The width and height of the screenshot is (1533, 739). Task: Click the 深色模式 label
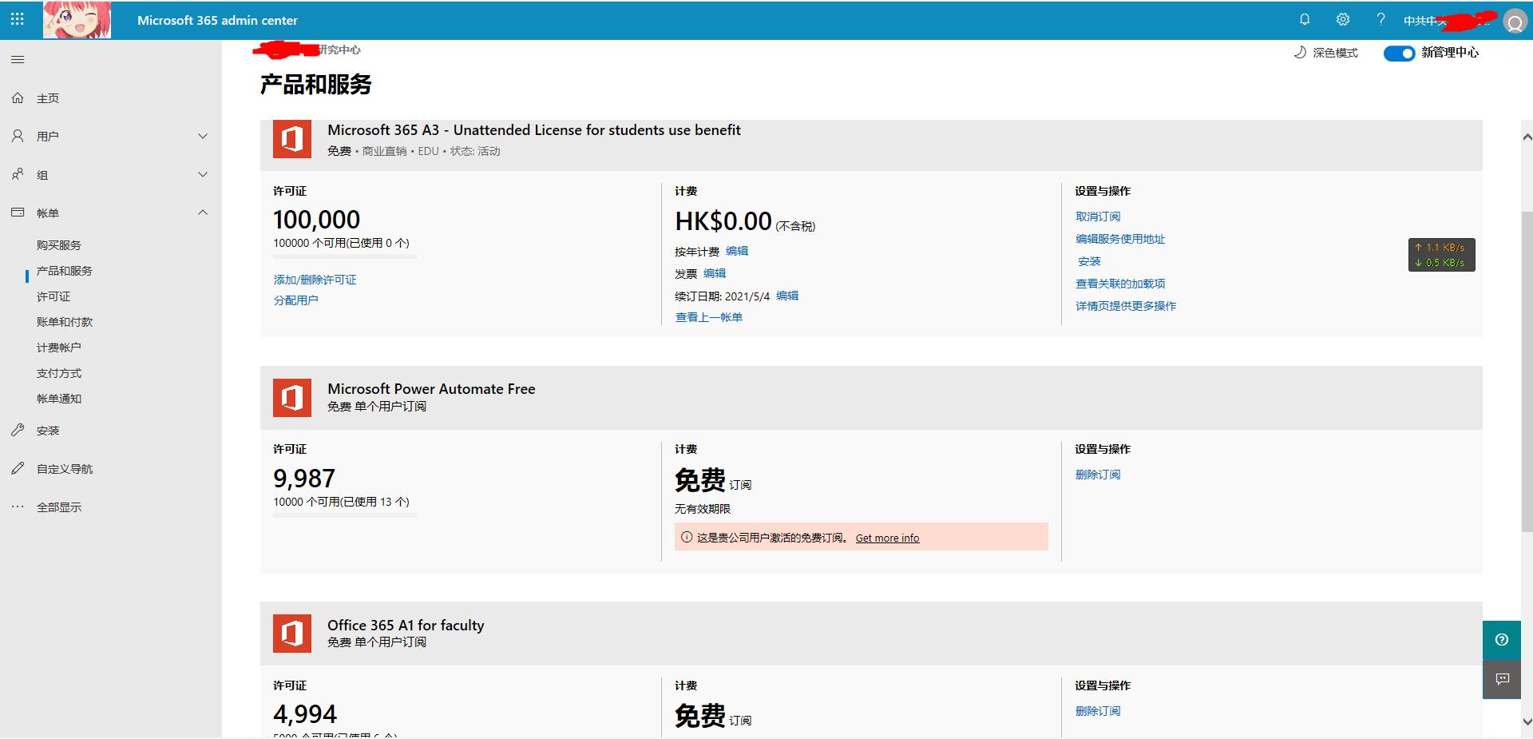(x=1335, y=53)
